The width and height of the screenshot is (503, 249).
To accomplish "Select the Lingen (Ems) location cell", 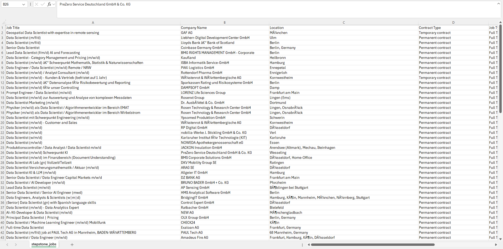I will click(x=344, y=98).
